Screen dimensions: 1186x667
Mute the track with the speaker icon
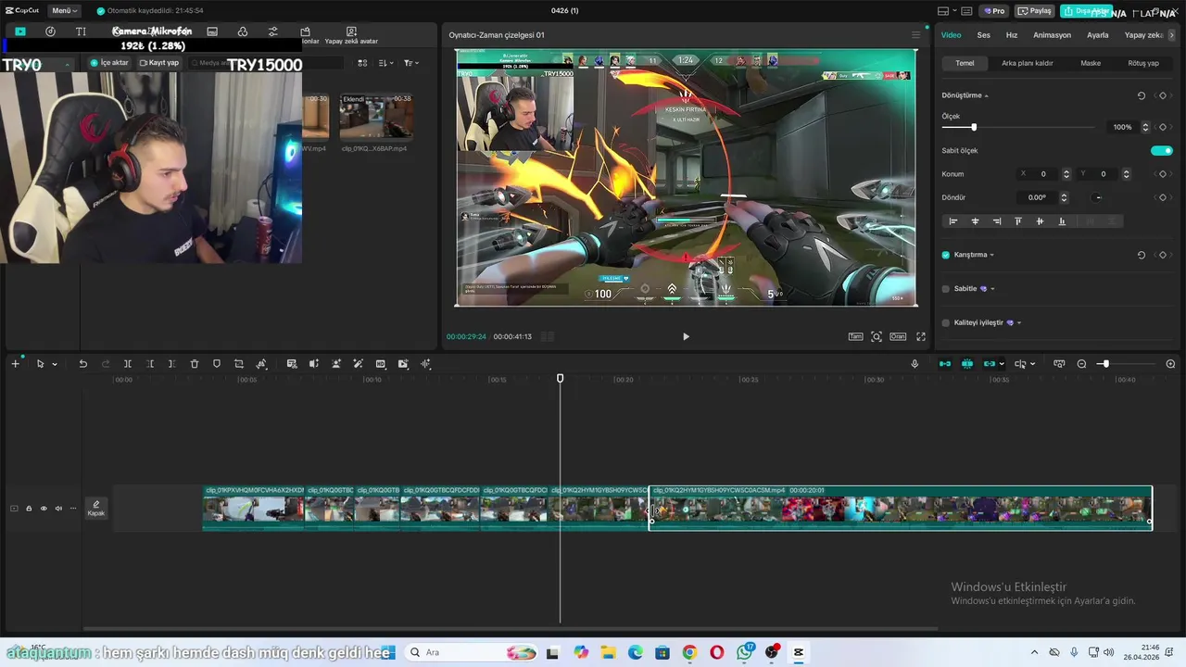(58, 508)
